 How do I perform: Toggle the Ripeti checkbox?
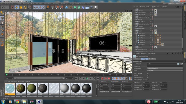click(x=148, y=75)
